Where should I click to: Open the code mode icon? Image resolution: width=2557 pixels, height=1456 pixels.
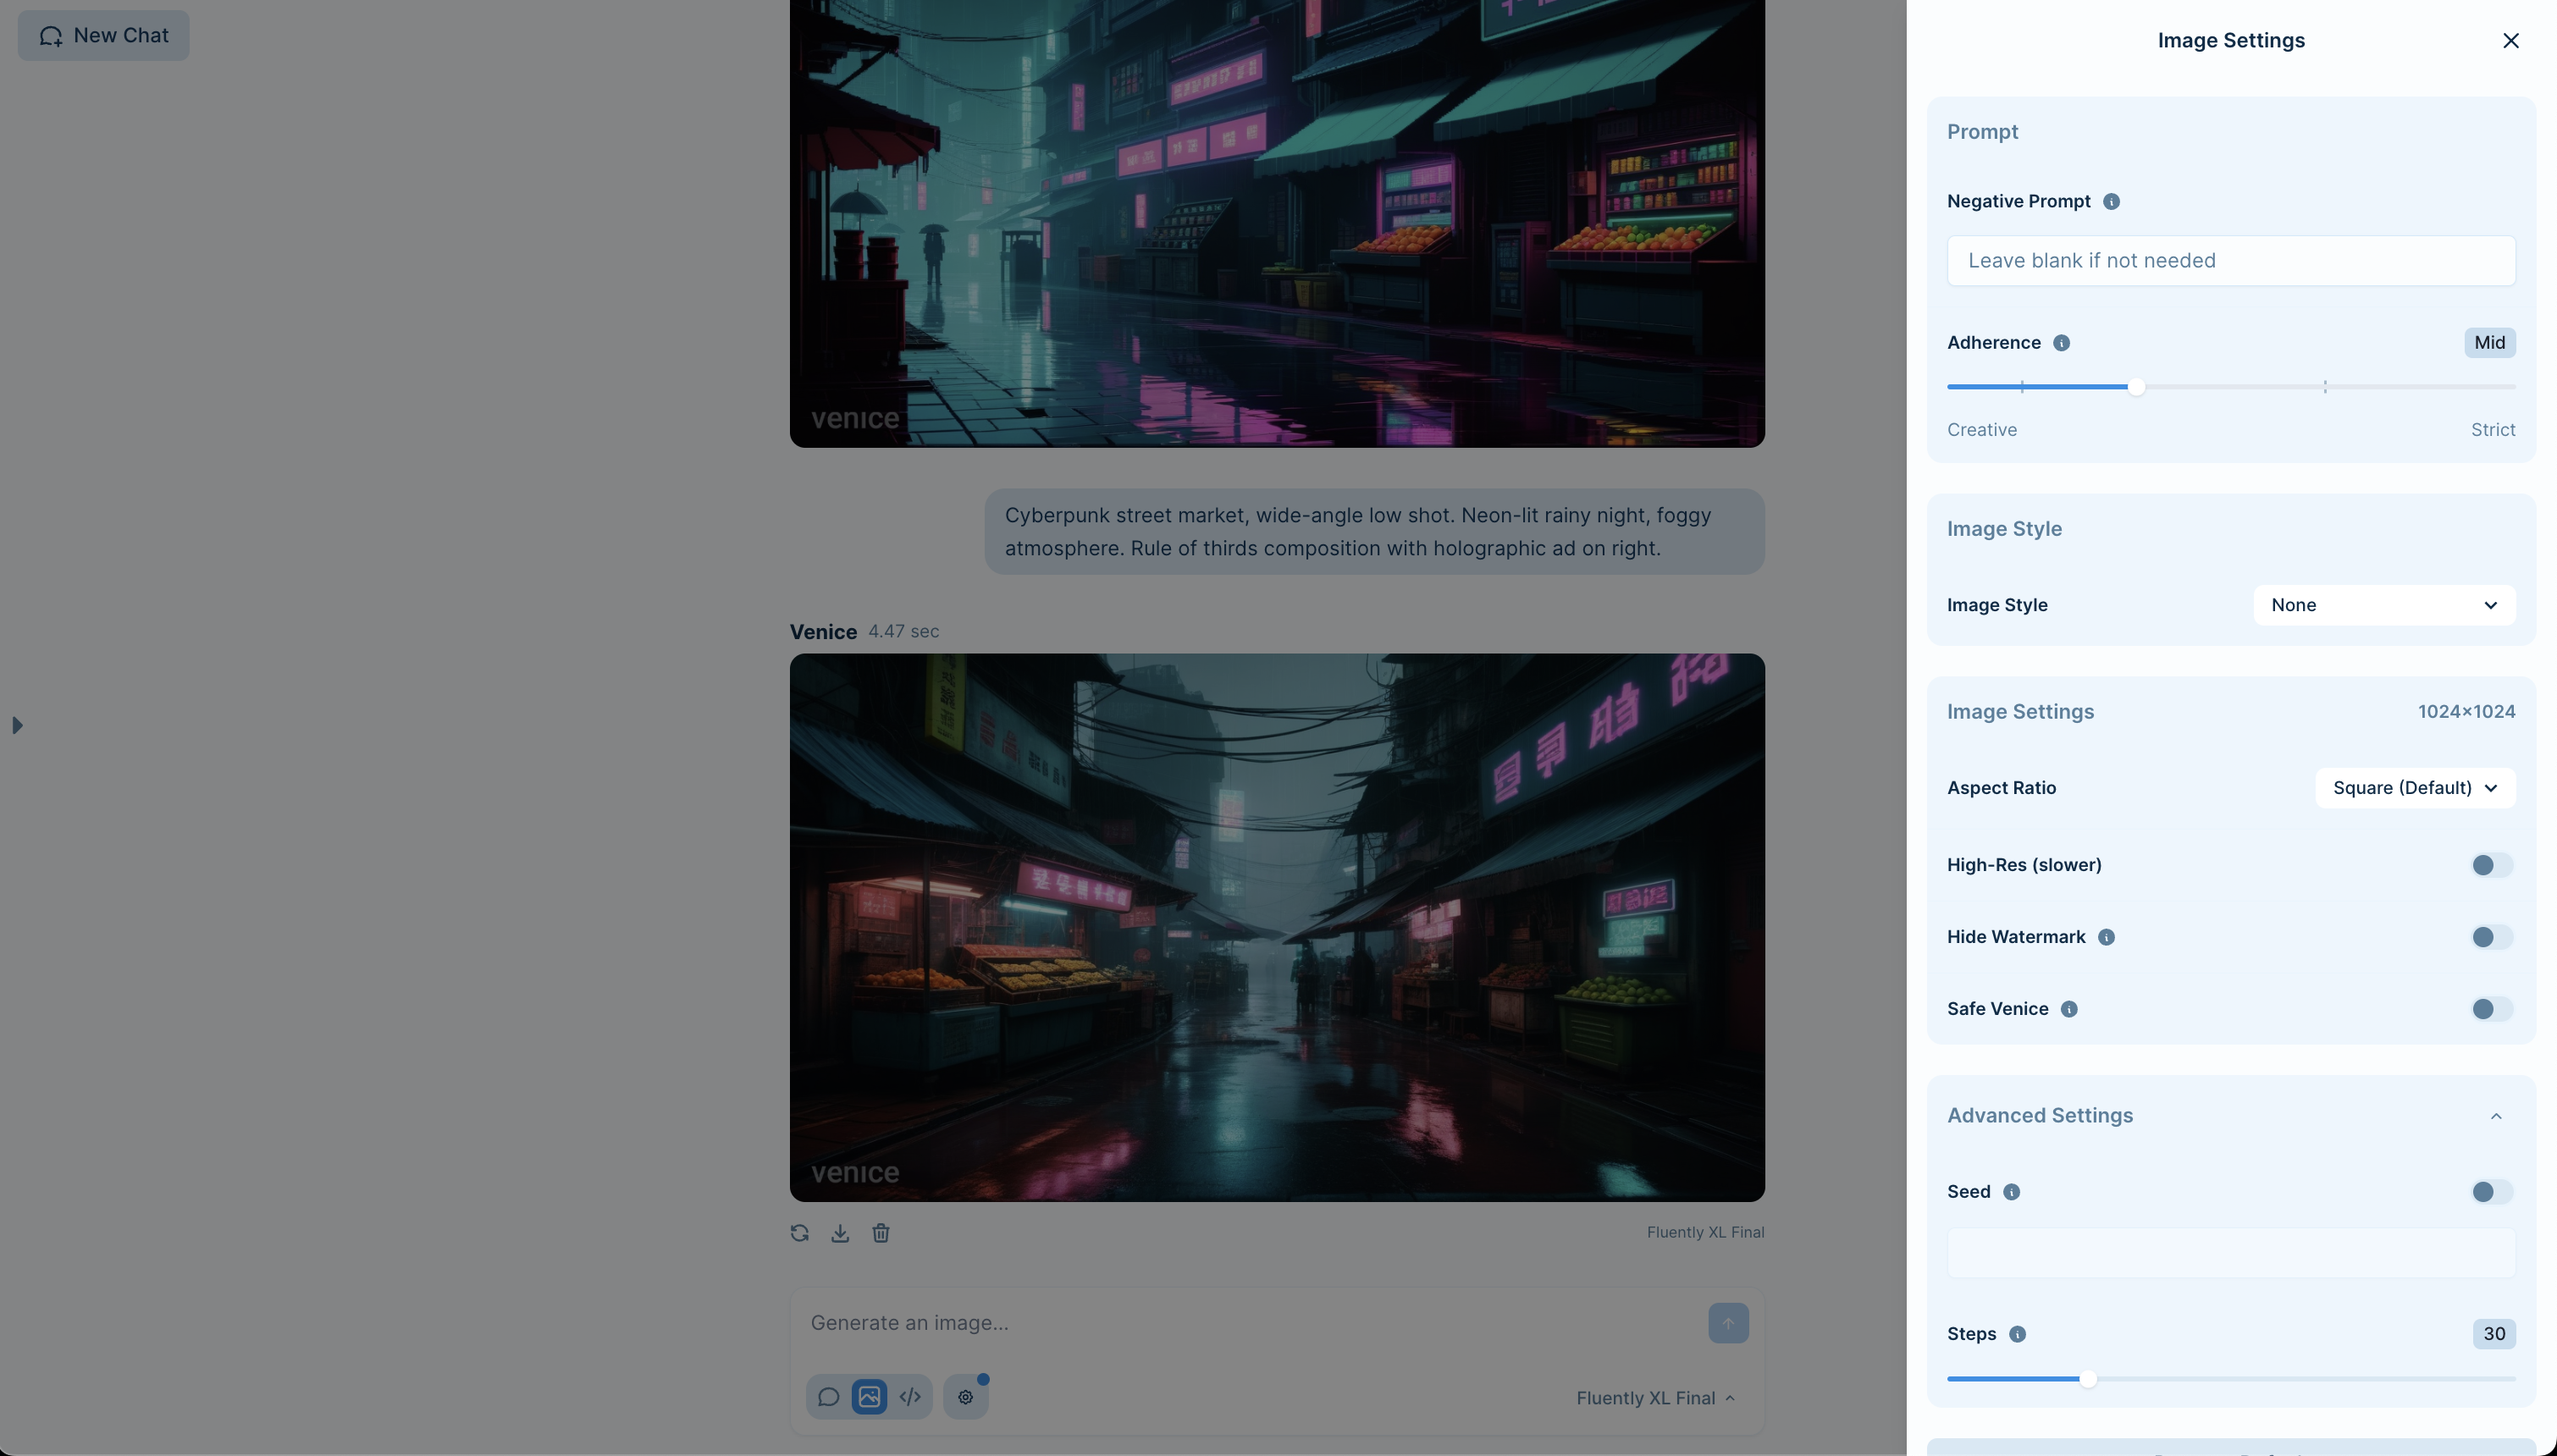coord(910,1396)
